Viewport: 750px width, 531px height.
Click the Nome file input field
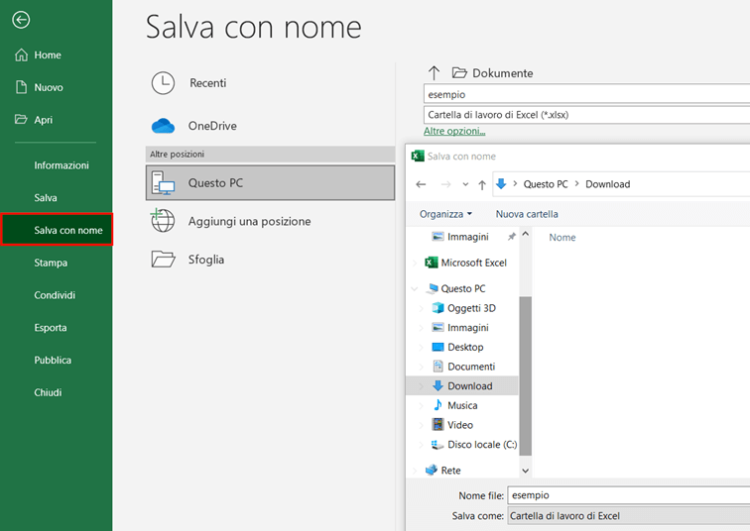tap(629, 495)
